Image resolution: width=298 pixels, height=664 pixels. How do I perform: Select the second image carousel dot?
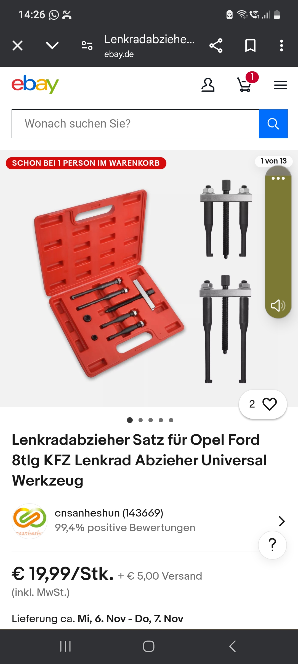[140, 420]
